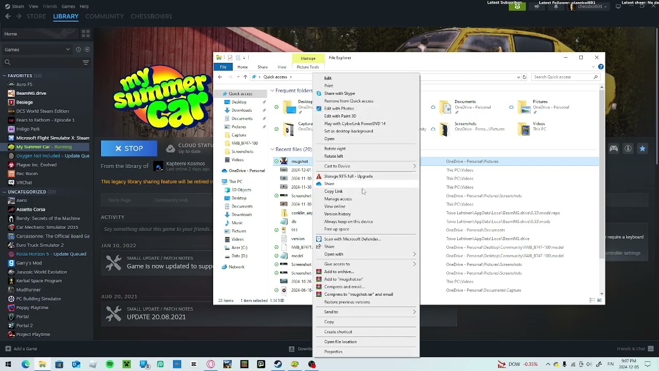Viewport: 659px width, 371px height.
Task: Open the Windows Start menu
Action: click(8, 364)
